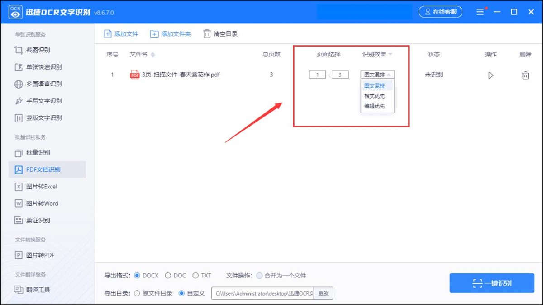Click the 票证识别 icon in sidebar
Screen dimensions: 543x305
[19, 221]
